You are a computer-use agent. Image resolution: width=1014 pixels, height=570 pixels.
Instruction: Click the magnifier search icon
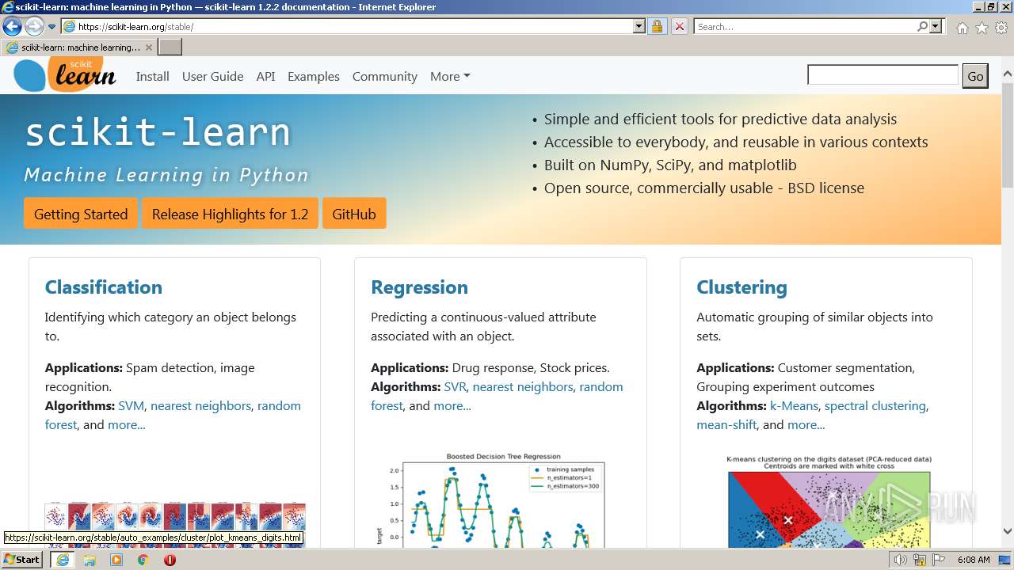(923, 27)
